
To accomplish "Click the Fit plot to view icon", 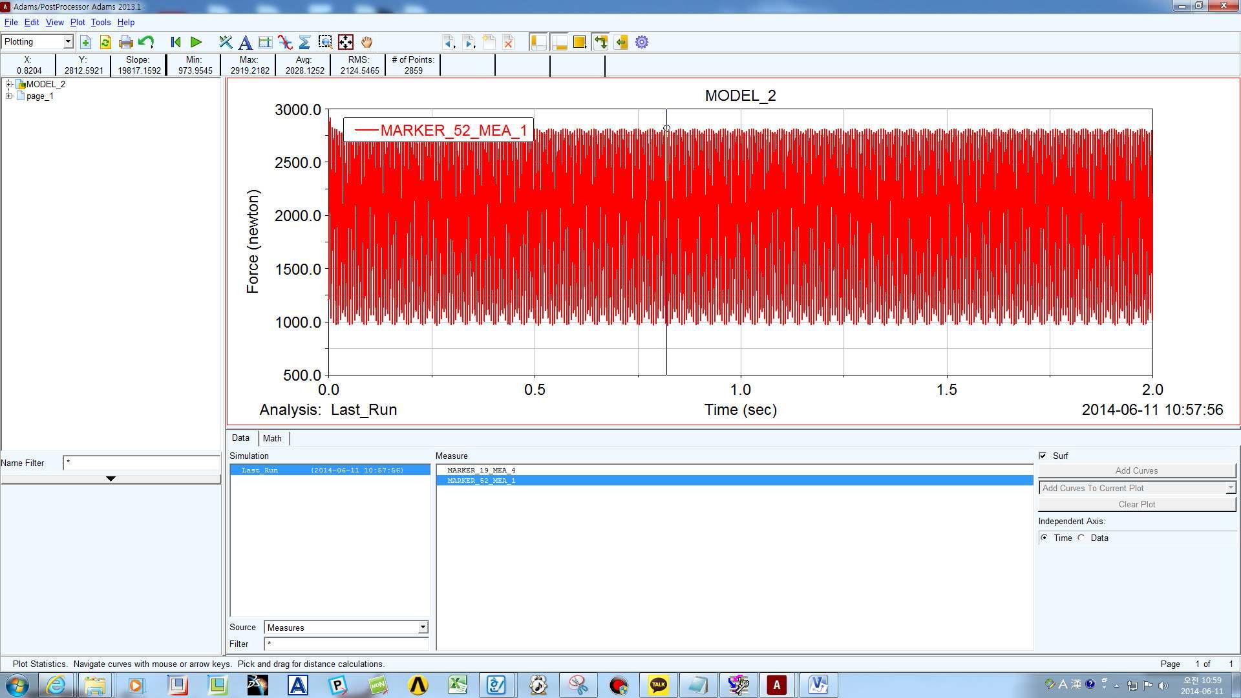I will tap(346, 42).
